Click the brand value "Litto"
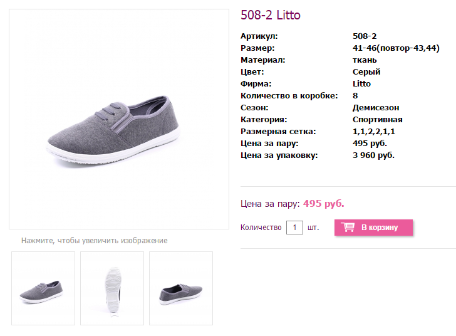 point(361,84)
